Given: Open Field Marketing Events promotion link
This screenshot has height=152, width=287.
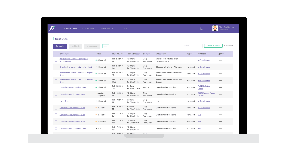Looking at the screenshot, I should coord(204,88).
